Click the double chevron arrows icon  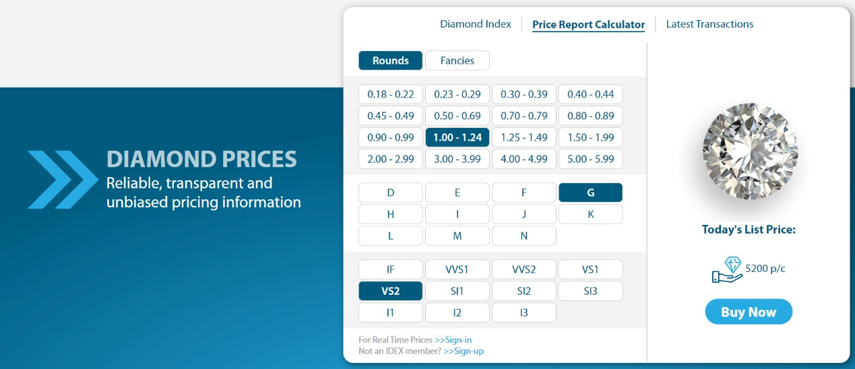coord(62,179)
